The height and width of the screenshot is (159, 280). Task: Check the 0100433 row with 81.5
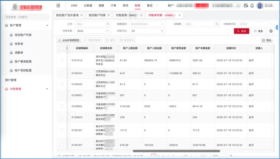click(62, 84)
